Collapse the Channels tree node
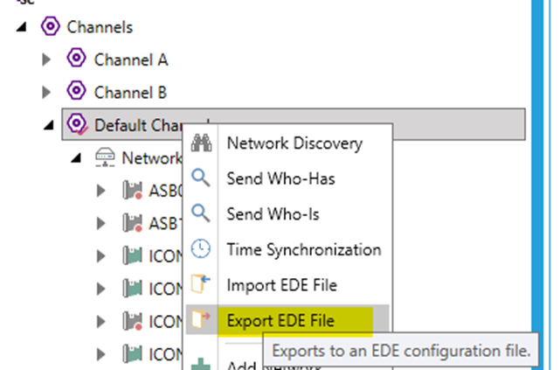 tap(21, 28)
